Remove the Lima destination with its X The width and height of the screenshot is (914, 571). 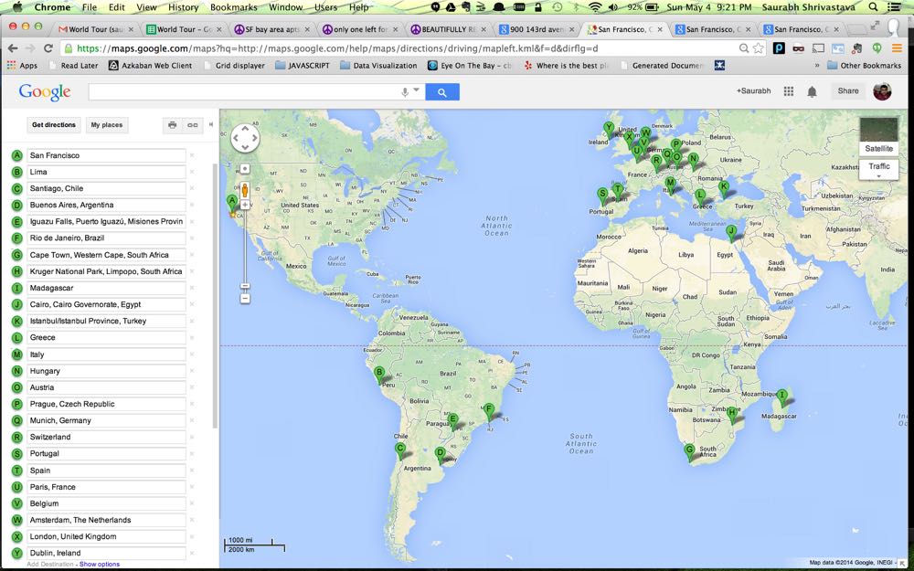click(x=192, y=172)
